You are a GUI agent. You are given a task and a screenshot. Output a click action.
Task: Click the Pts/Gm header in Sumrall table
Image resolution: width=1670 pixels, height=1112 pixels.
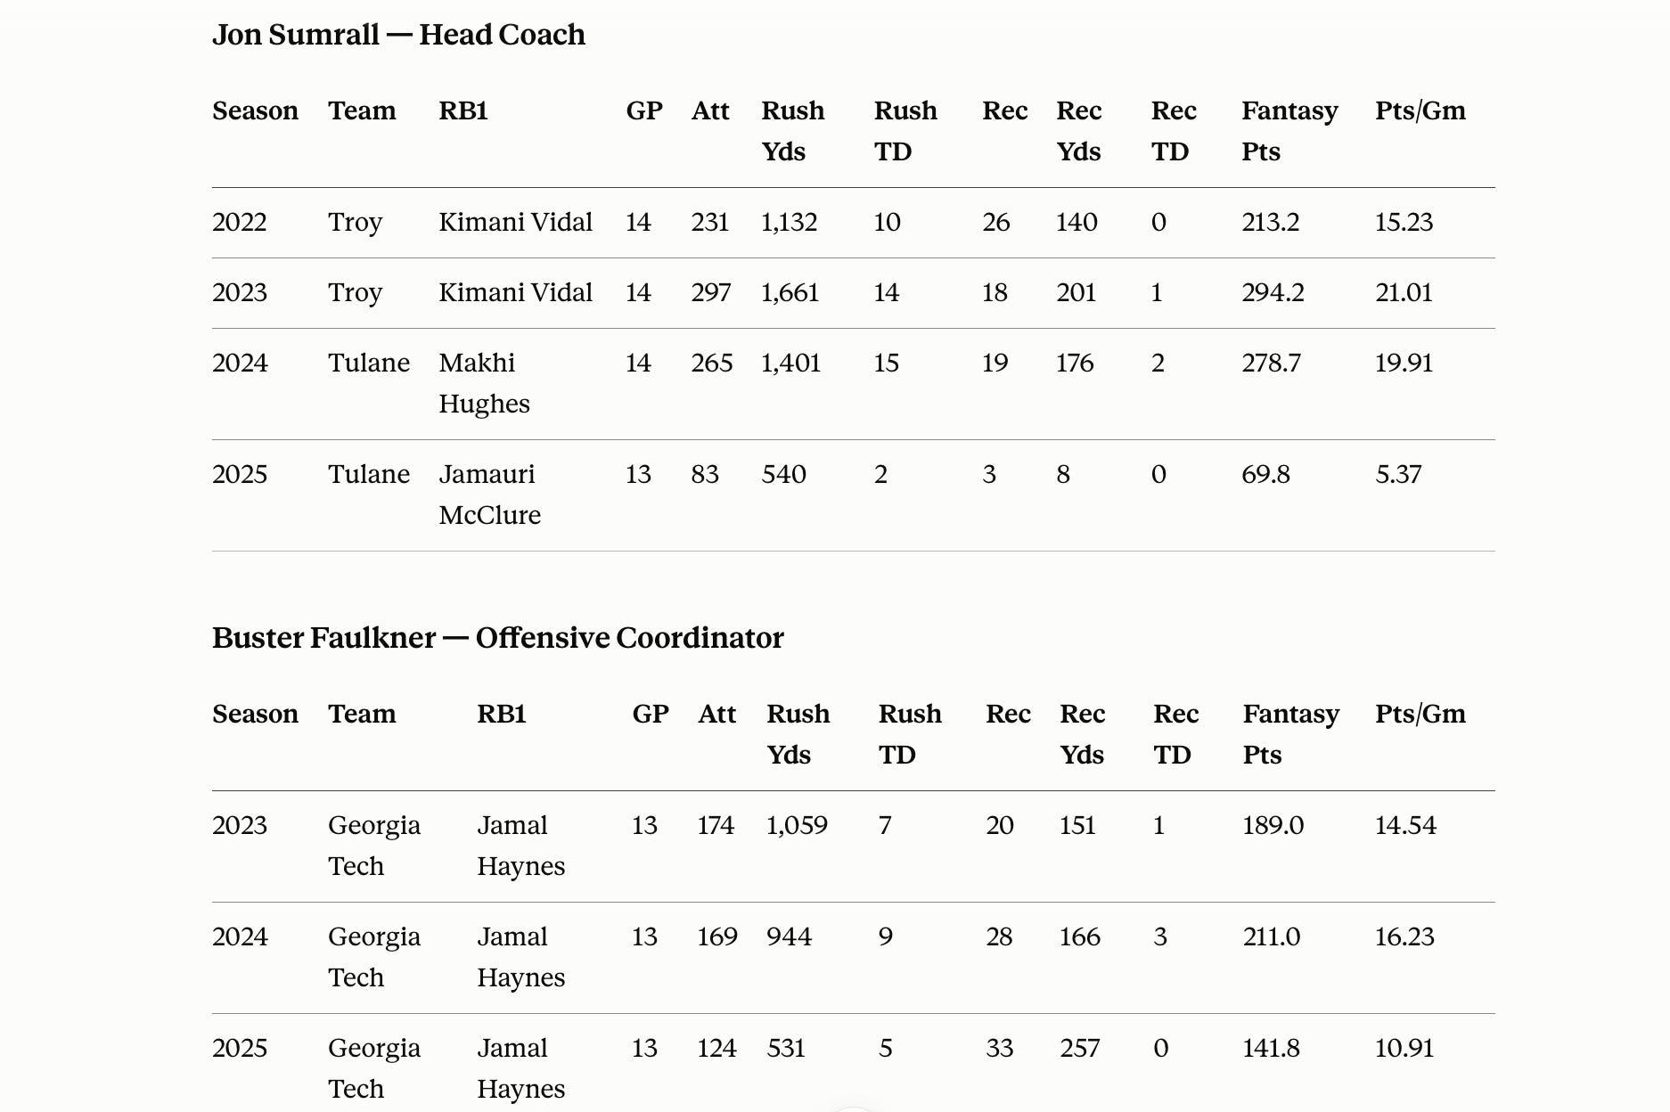tap(1420, 110)
